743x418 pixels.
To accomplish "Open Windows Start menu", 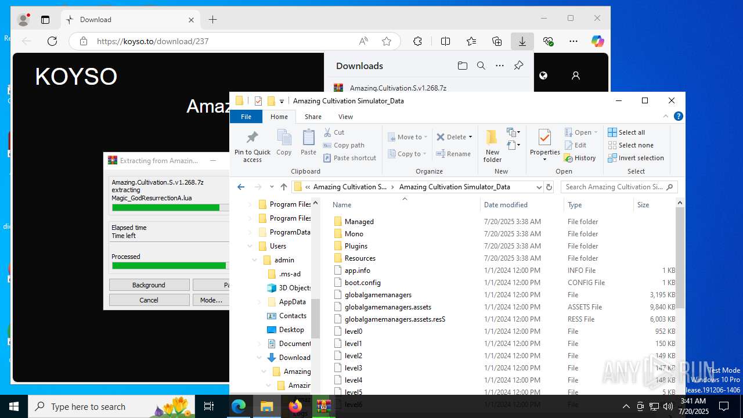I will pos(14,406).
